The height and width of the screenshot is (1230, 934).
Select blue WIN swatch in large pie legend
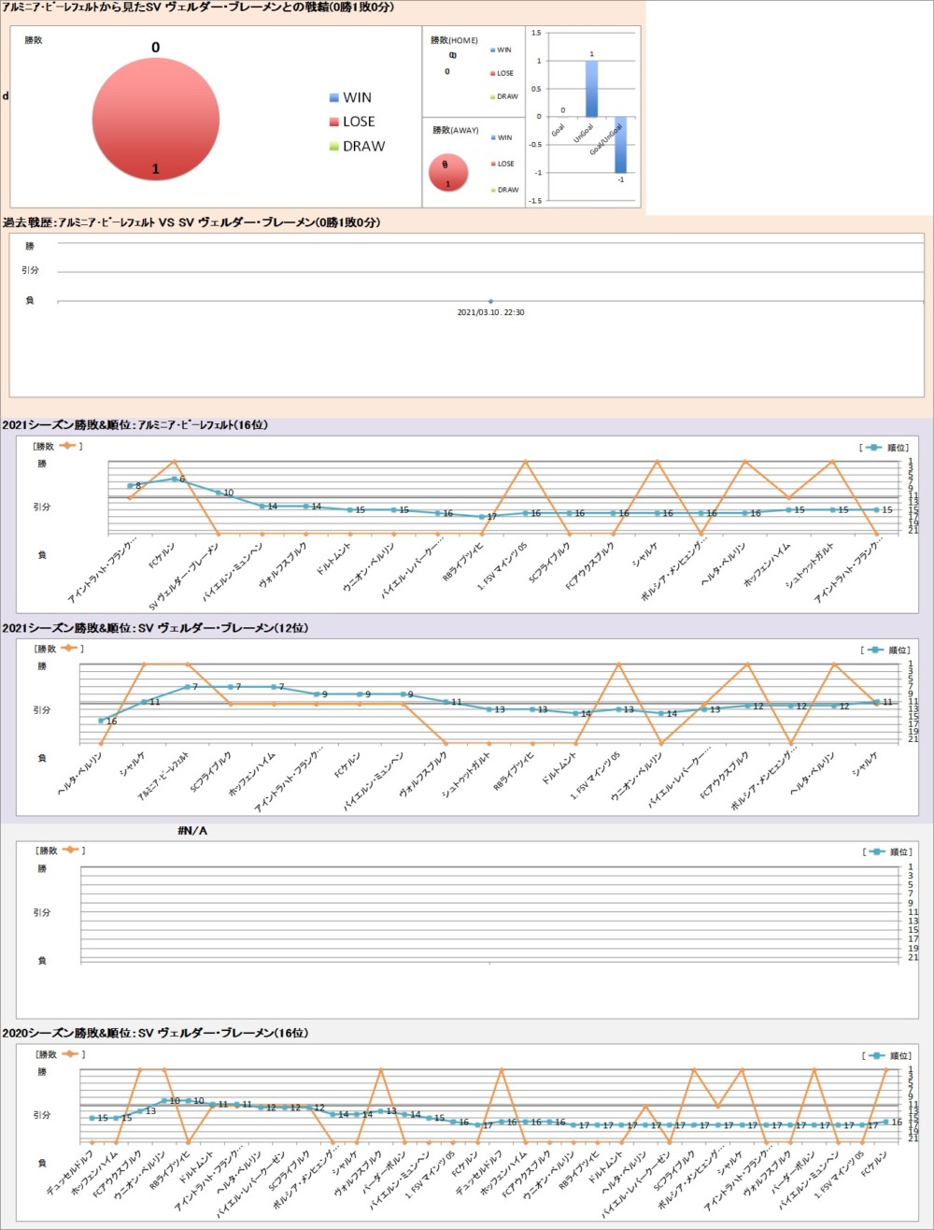tap(334, 98)
